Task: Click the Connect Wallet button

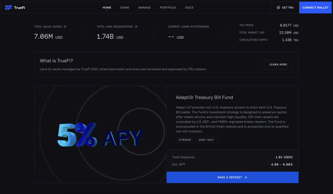Action: pyautogui.click(x=315, y=7)
